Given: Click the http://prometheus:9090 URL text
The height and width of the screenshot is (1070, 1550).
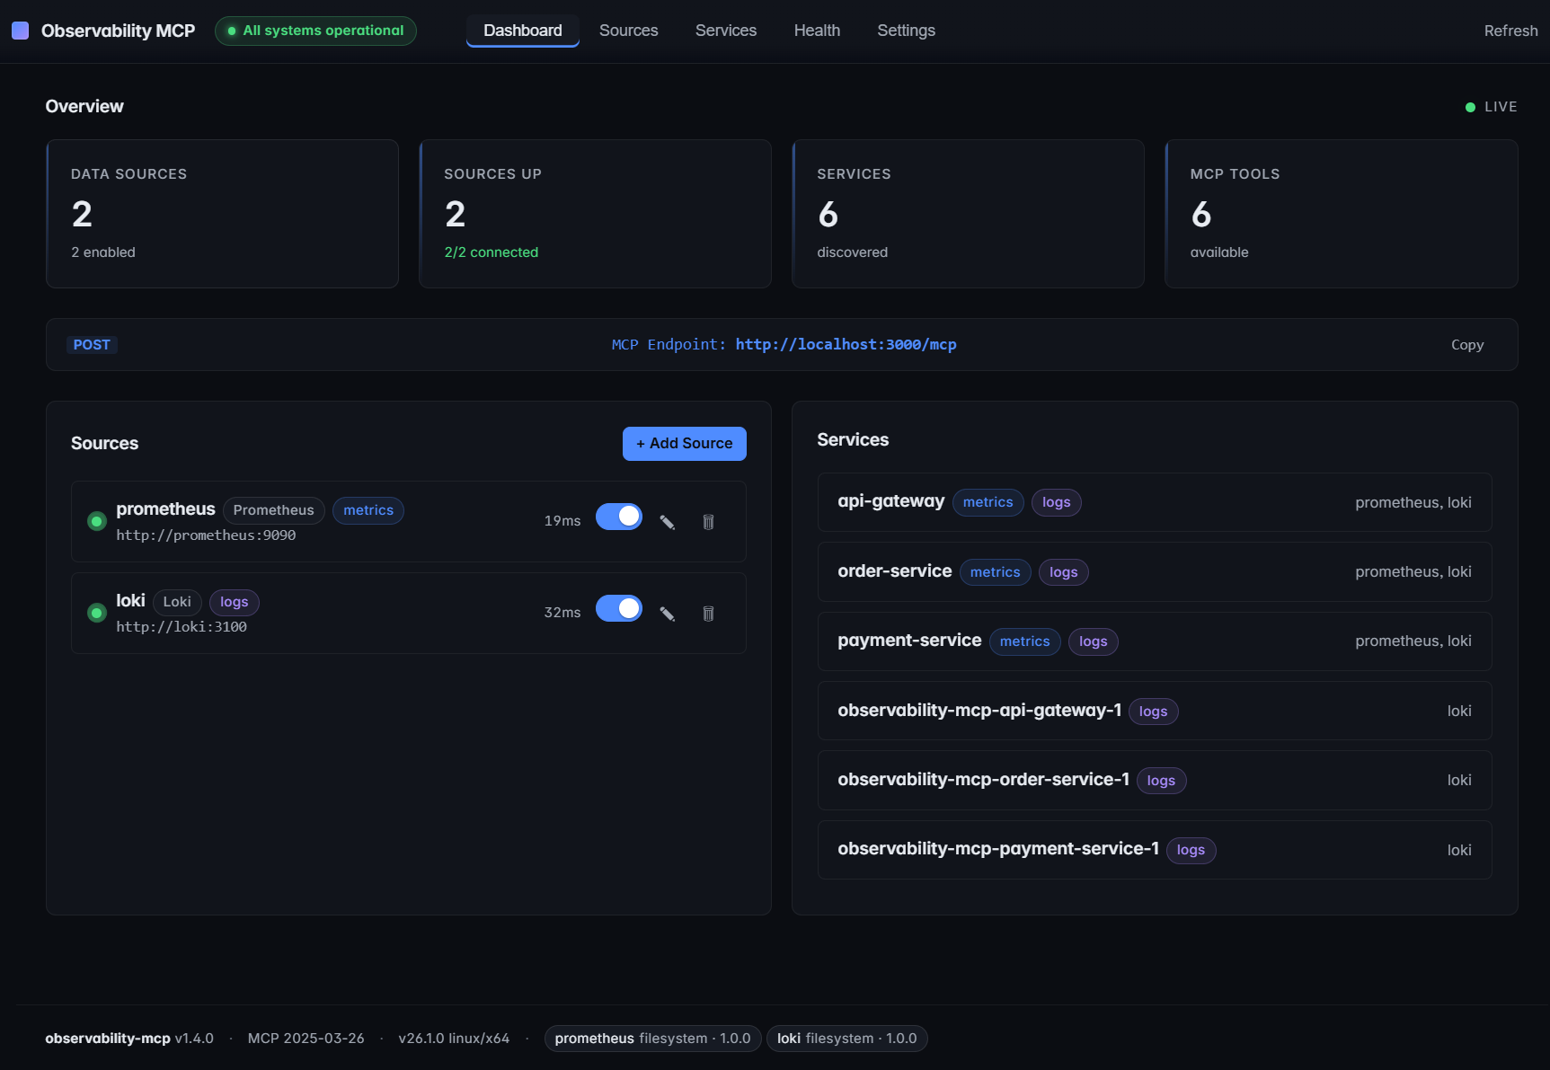Looking at the screenshot, I should pos(206,535).
